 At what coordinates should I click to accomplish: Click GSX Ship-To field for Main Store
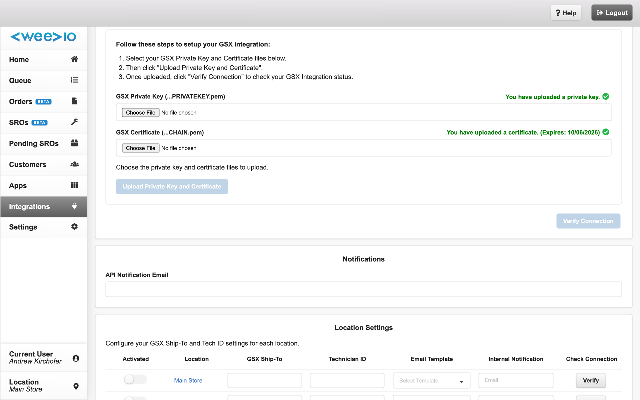pyautogui.click(x=264, y=380)
